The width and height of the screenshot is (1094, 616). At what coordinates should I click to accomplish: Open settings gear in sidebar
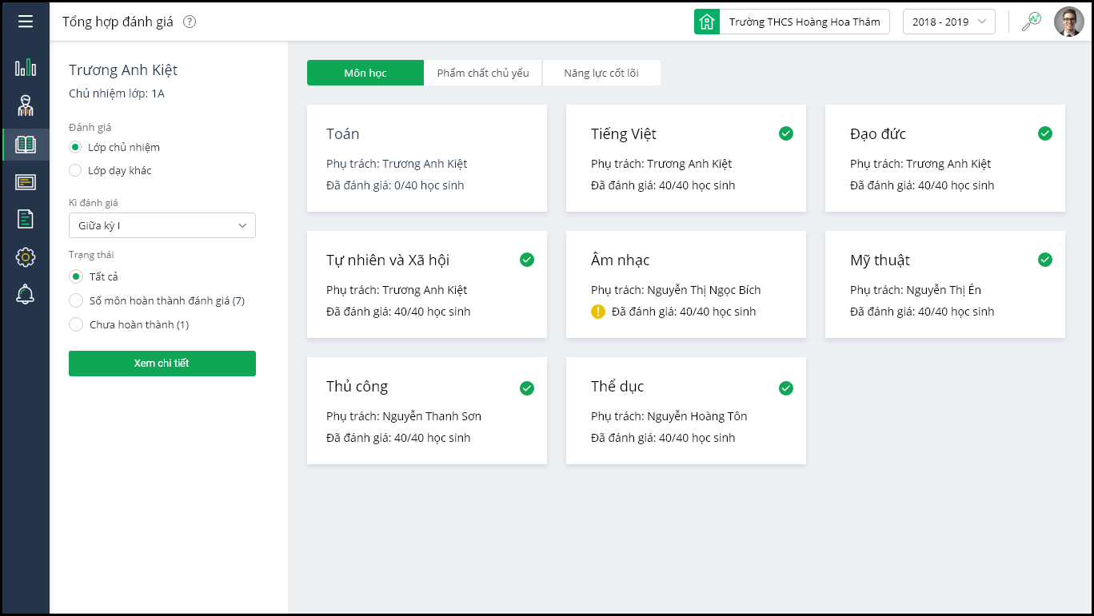click(x=26, y=256)
